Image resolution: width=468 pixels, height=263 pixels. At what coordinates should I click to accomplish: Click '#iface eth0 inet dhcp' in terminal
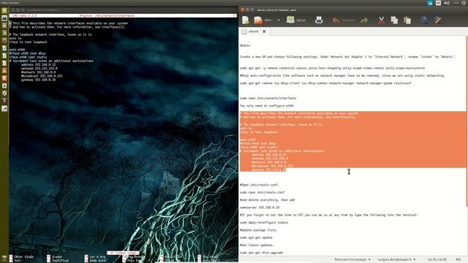[x=27, y=53]
